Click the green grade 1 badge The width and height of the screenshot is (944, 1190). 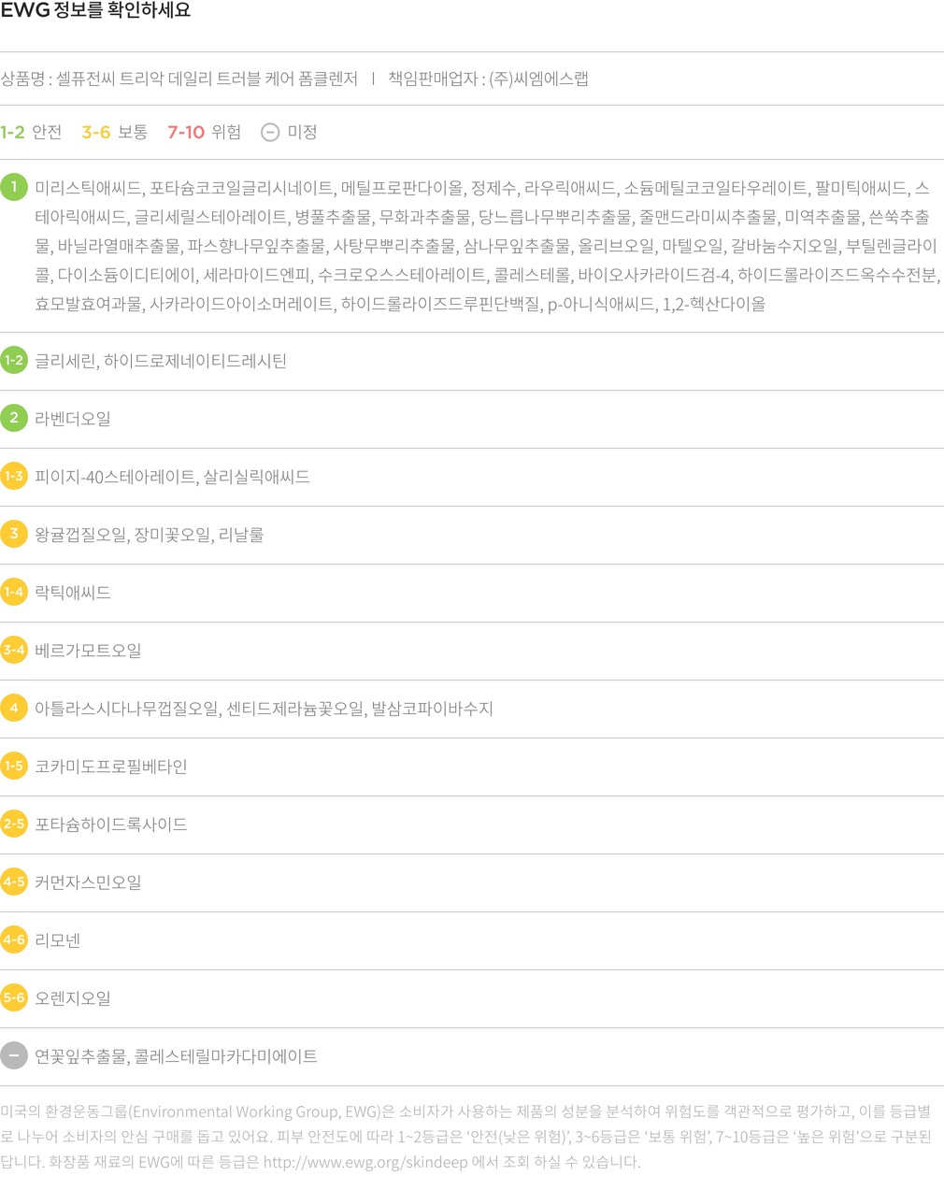(x=14, y=187)
